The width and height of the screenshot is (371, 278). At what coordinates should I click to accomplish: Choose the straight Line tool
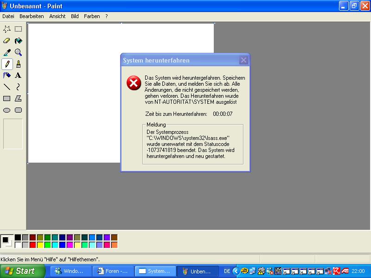[x=7, y=87]
